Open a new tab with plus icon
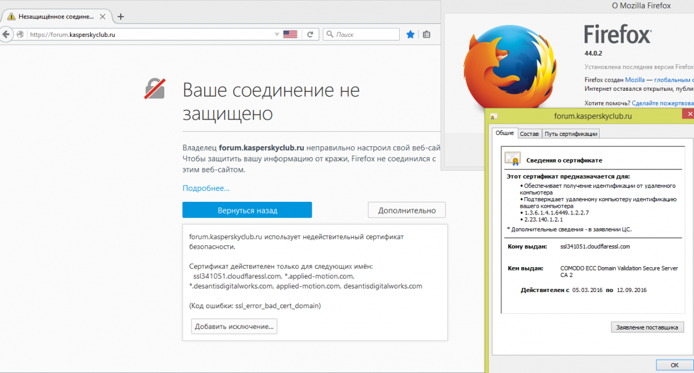The height and width of the screenshot is (373, 694). point(120,17)
